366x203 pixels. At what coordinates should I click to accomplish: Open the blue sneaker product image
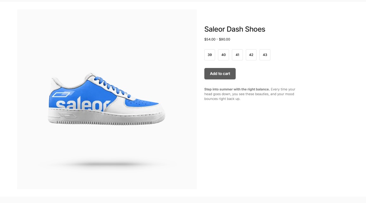coord(107,99)
